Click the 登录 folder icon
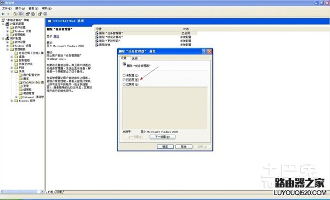 click(x=20, y=86)
